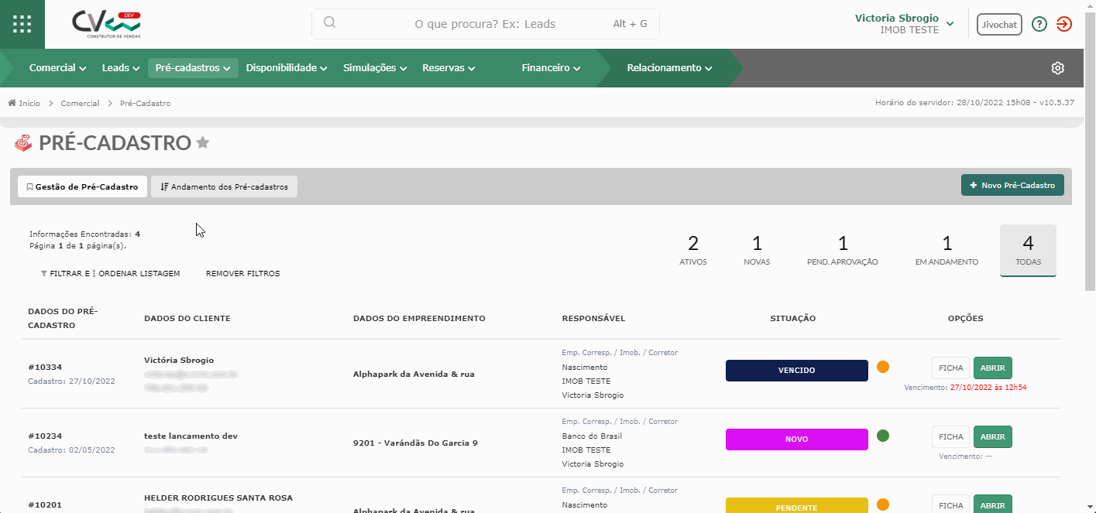Click Abrir for pré-cadastro #10201

tap(992, 504)
